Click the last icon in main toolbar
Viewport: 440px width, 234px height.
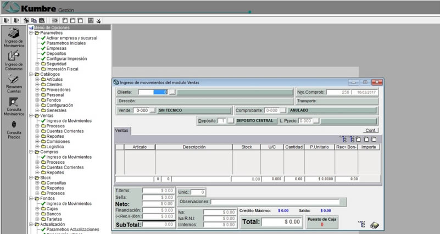coord(99,20)
